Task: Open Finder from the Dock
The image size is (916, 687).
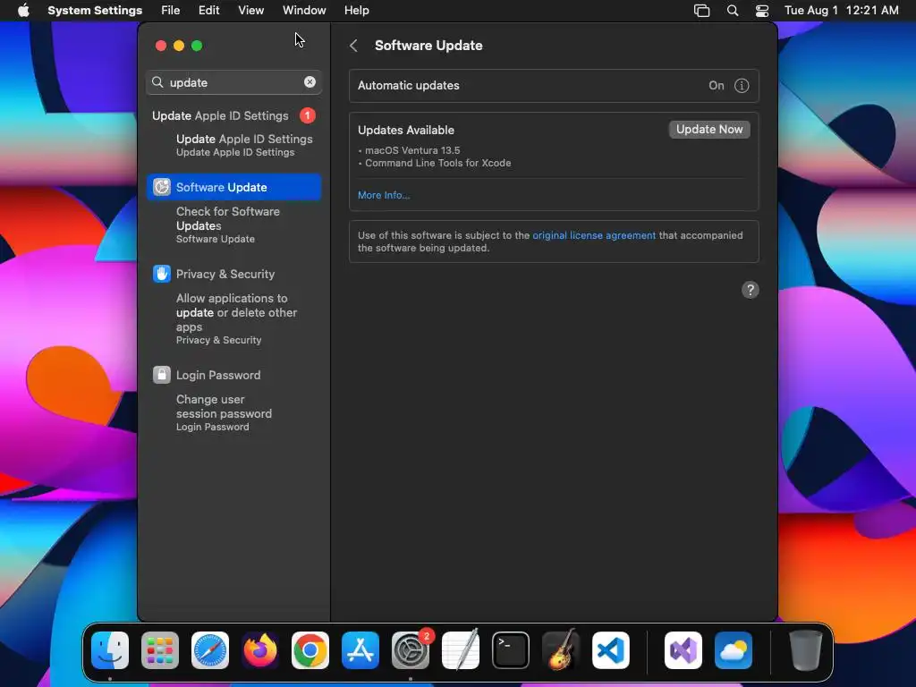Action: tap(110, 650)
